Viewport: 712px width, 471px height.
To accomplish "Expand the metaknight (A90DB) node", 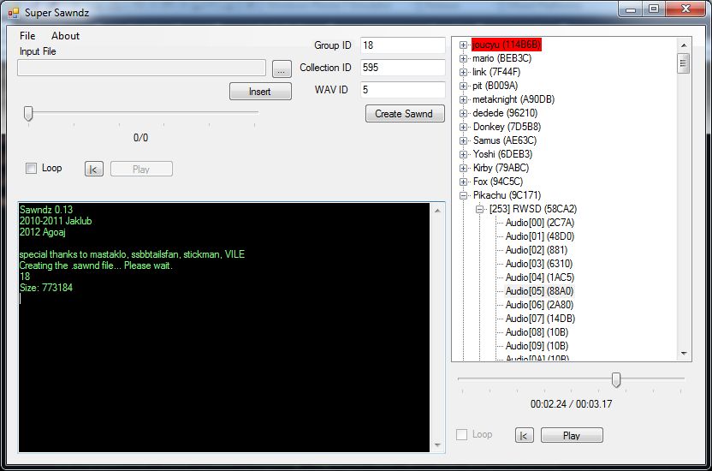I will pyautogui.click(x=463, y=99).
